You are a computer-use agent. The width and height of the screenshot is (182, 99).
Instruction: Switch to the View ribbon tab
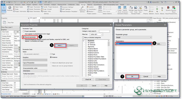pyautogui.click(x=78, y=5)
